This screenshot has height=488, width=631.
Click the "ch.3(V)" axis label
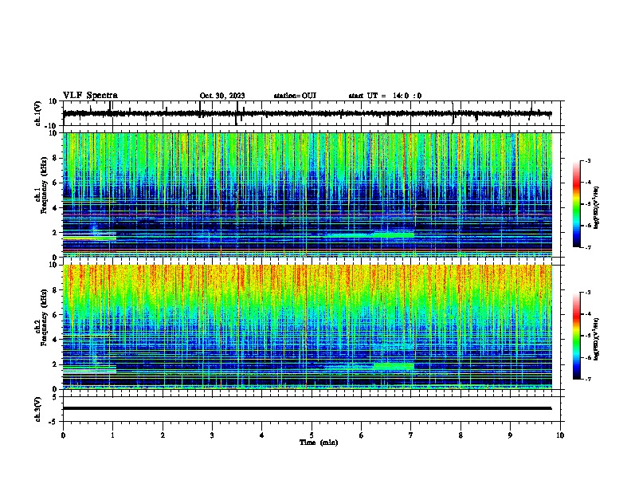[x=38, y=409]
